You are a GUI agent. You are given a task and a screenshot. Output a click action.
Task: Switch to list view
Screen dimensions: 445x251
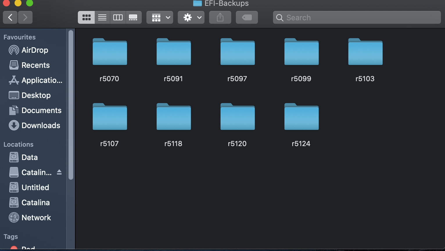pyautogui.click(x=102, y=17)
